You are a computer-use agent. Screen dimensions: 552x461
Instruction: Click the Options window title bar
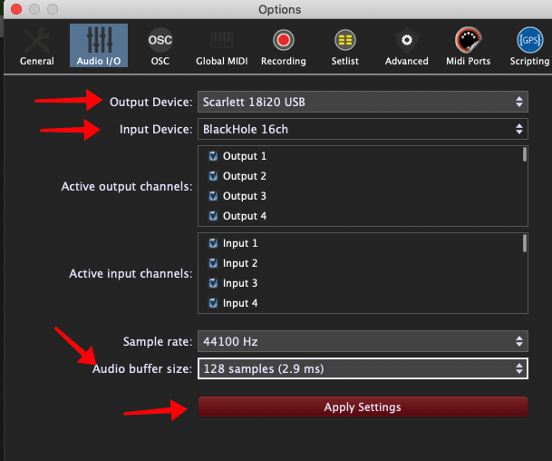(279, 9)
